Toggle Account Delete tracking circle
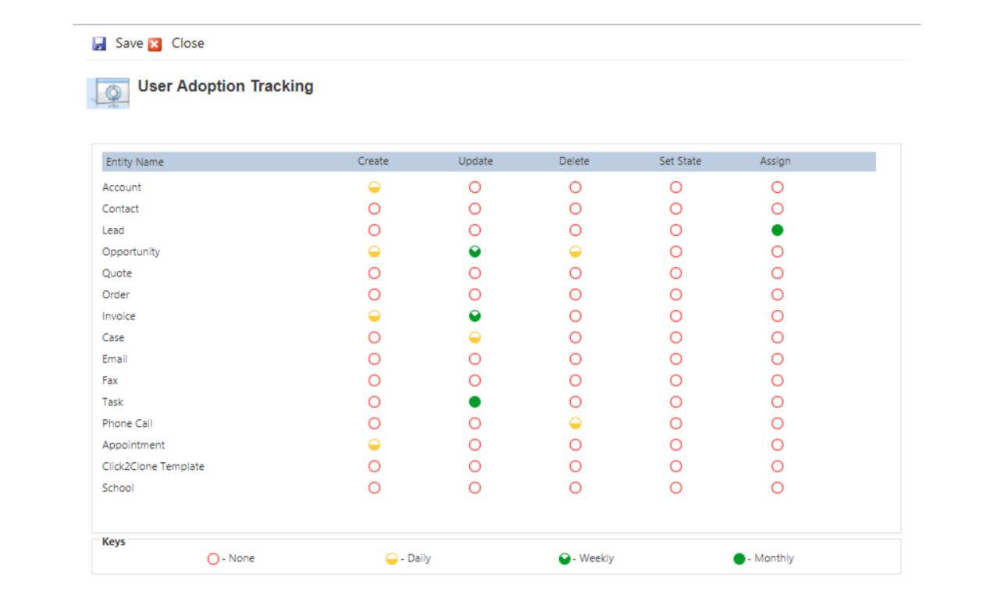1001x605 pixels. point(575,187)
